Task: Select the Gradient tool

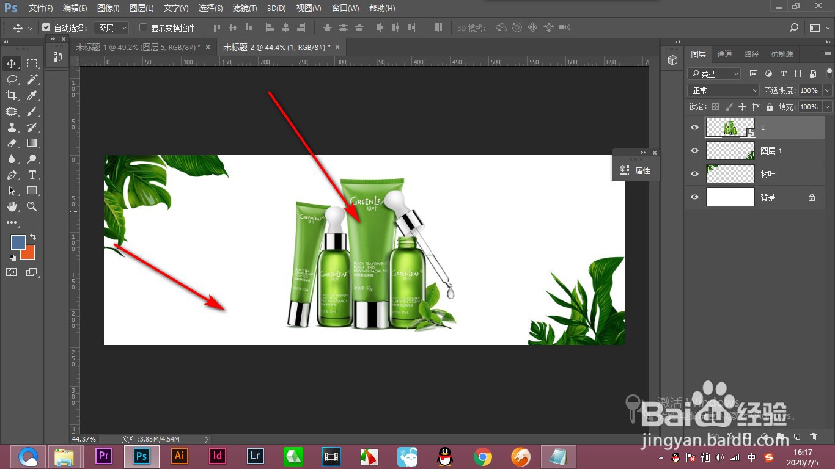Action: click(32, 143)
